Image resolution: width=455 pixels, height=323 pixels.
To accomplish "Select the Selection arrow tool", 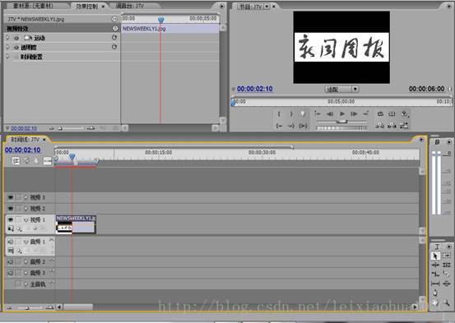I will point(435,256).
